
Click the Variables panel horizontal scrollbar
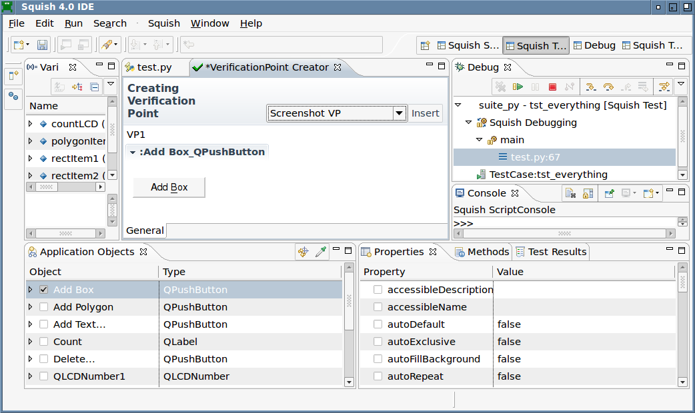pyautogui.click(x=65, y=187)
